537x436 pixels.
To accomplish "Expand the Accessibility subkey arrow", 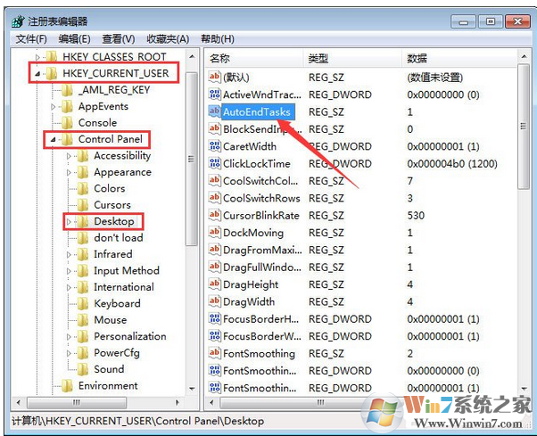I will click(x=69, y=156).
